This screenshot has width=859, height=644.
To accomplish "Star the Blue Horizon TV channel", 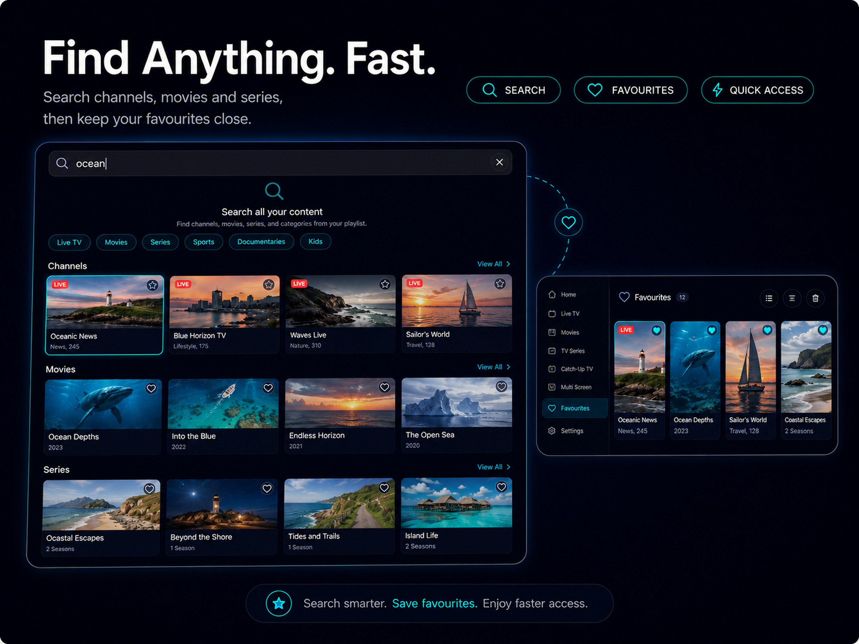I will (x=268, y=285).
